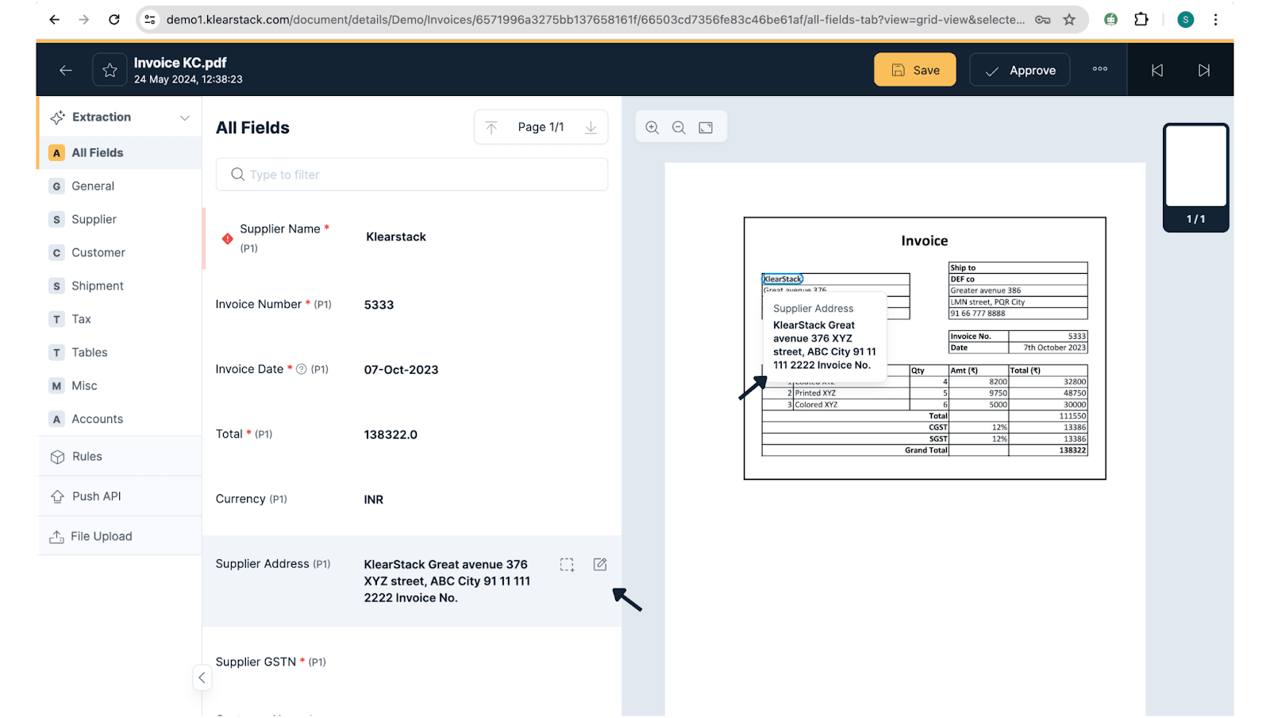Reload the page in browser
The height and width of the screenshot is (718, 1270).
click(x=114, y=20)
